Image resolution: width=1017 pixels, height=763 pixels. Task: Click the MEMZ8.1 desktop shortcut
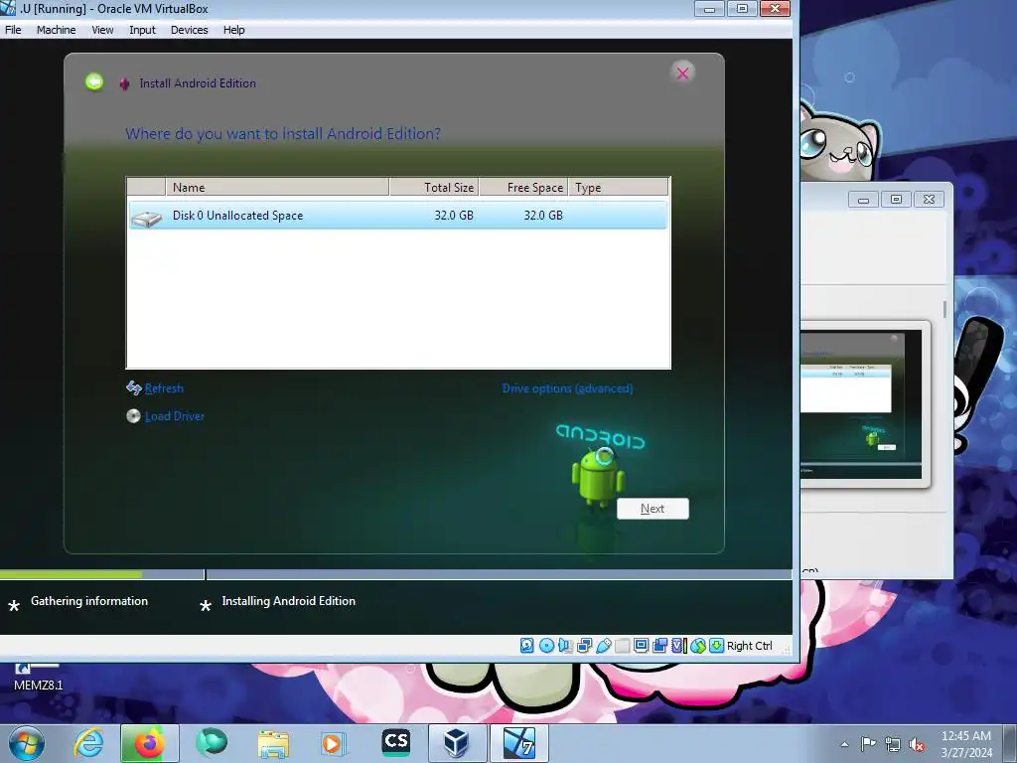pyautogui.click(x=39, y=679)
